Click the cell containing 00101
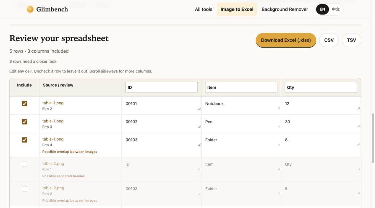375x208 pixels. pyautogui.click(x=161, y=105)
